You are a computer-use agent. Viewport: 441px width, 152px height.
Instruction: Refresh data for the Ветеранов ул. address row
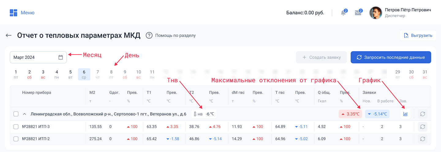(x=422, y=114)
